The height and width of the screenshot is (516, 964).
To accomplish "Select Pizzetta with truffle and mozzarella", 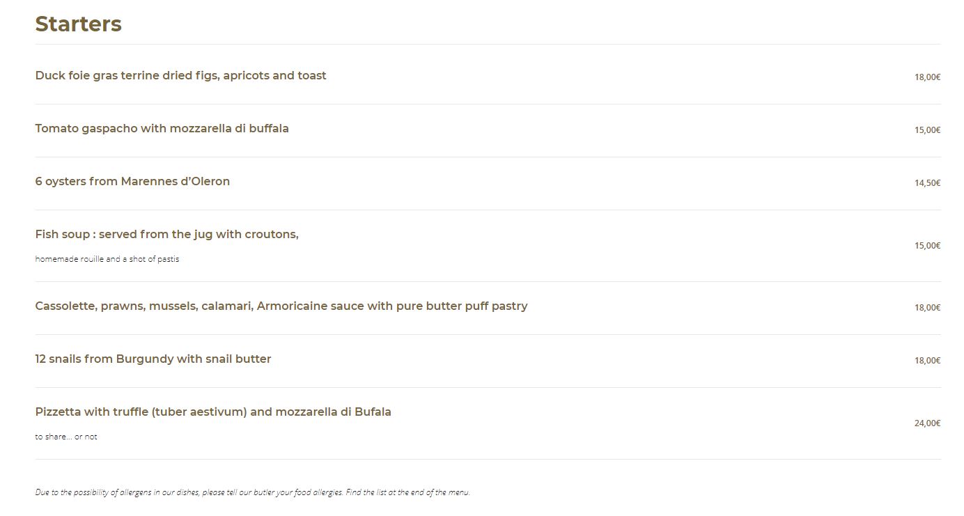I will click(213, 412).
